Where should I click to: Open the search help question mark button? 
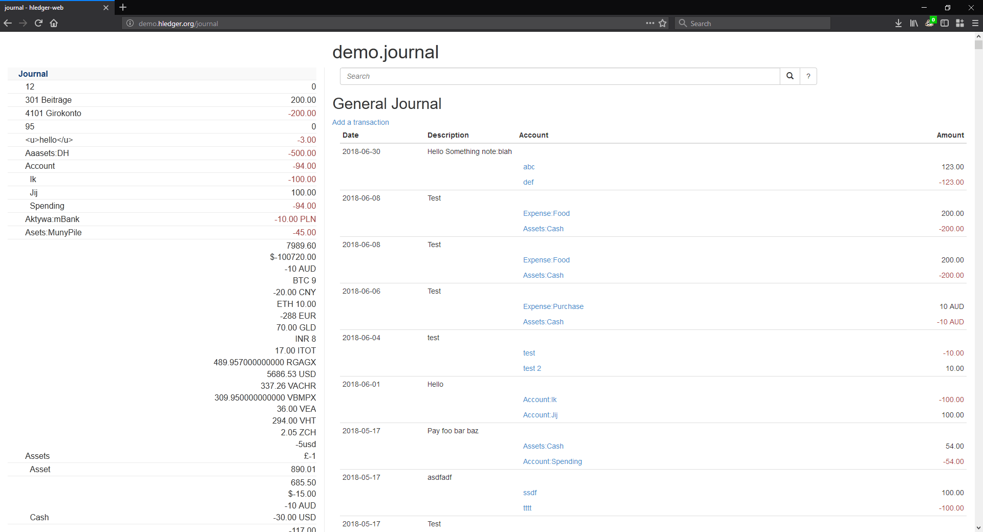click(x=808, y=76)
